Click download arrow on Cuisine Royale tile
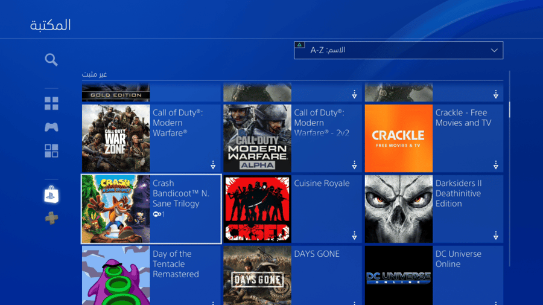543x305 pixels. [354, 236]
